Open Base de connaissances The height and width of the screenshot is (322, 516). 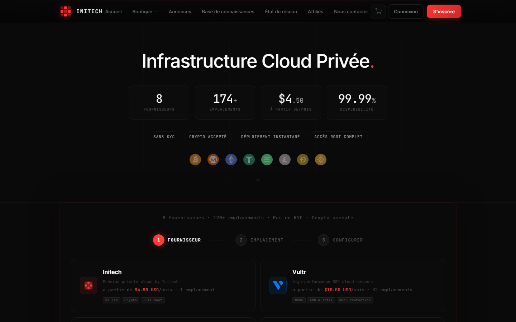(228, 11)
